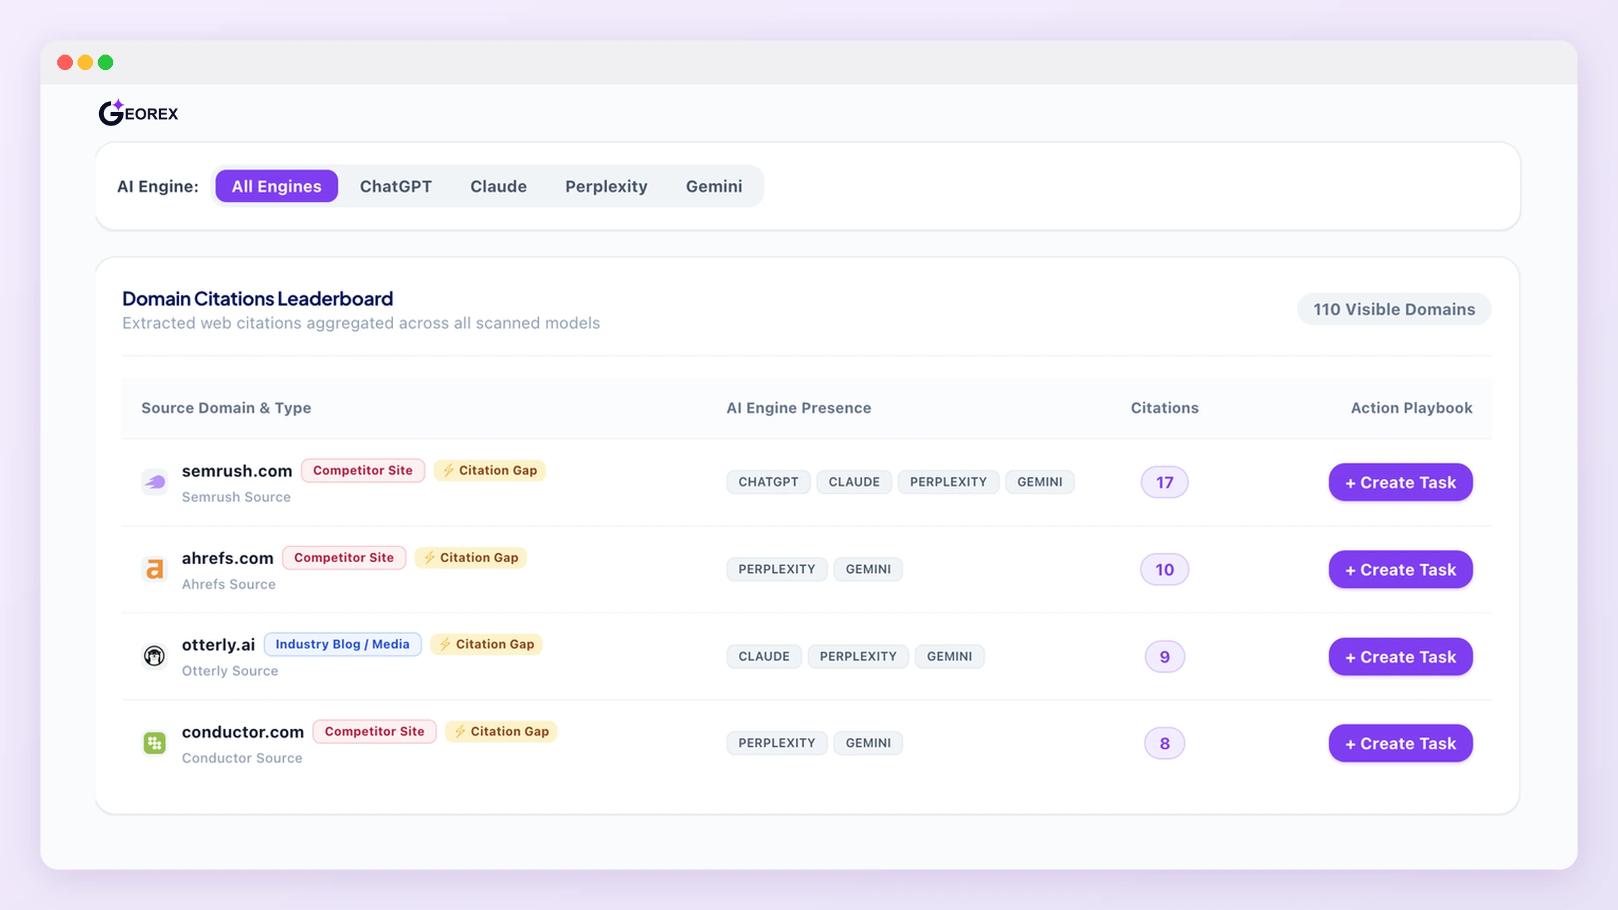
Task: Click the ahrefs.com orange favicon
Action: pos(154,569)
